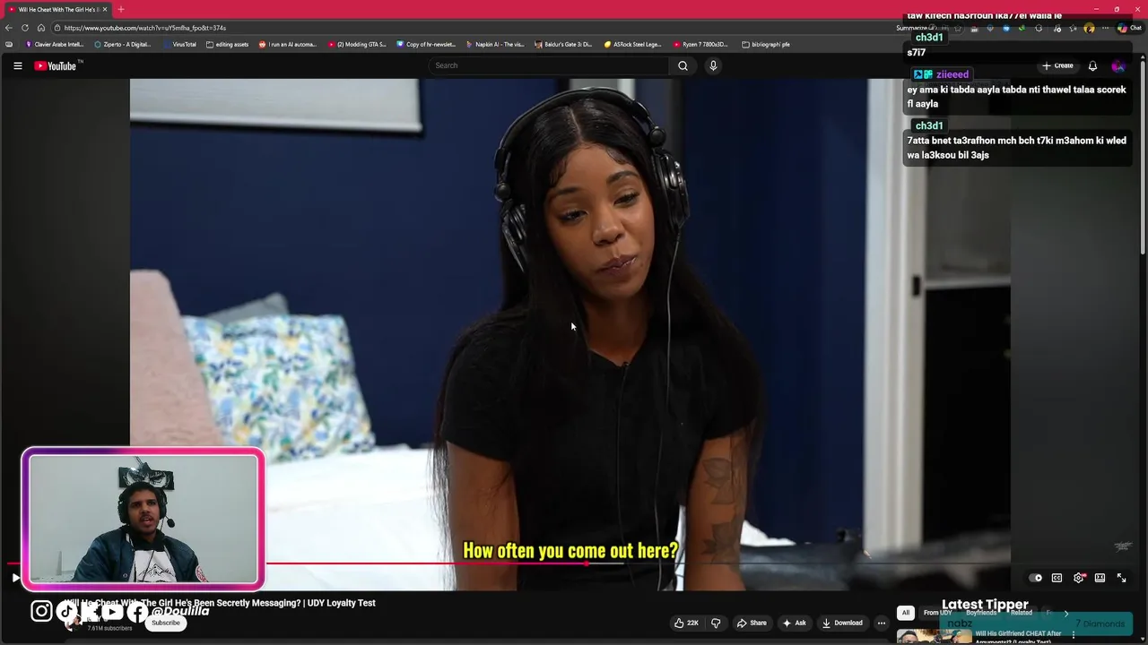Screen dimensions: 1148x645
Task: Click the address bar URL
Action: [144, 28]
